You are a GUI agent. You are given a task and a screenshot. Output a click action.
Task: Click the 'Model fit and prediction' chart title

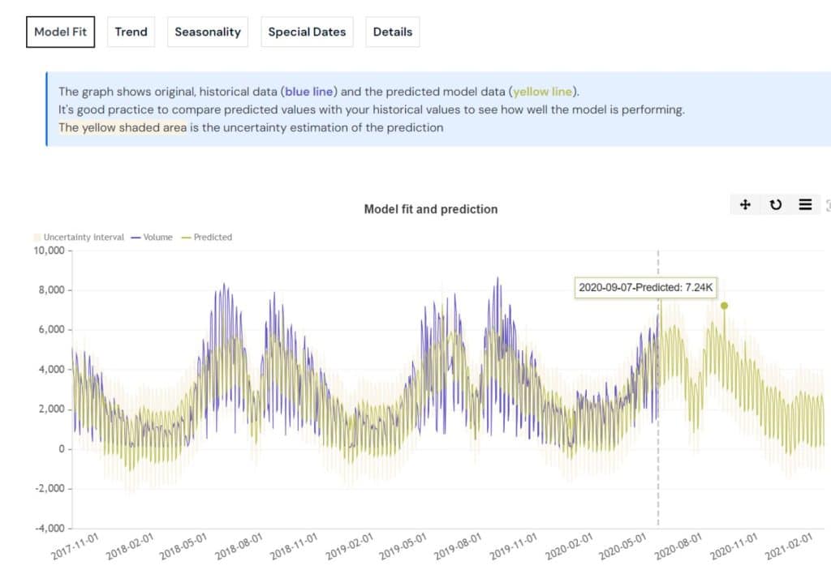click(x=430, y=209)
